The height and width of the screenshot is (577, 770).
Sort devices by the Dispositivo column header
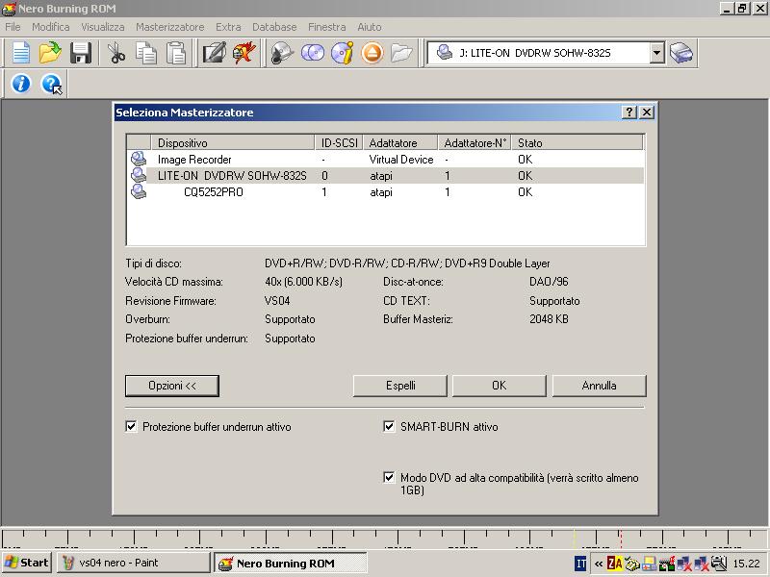(x=233, y=142)
